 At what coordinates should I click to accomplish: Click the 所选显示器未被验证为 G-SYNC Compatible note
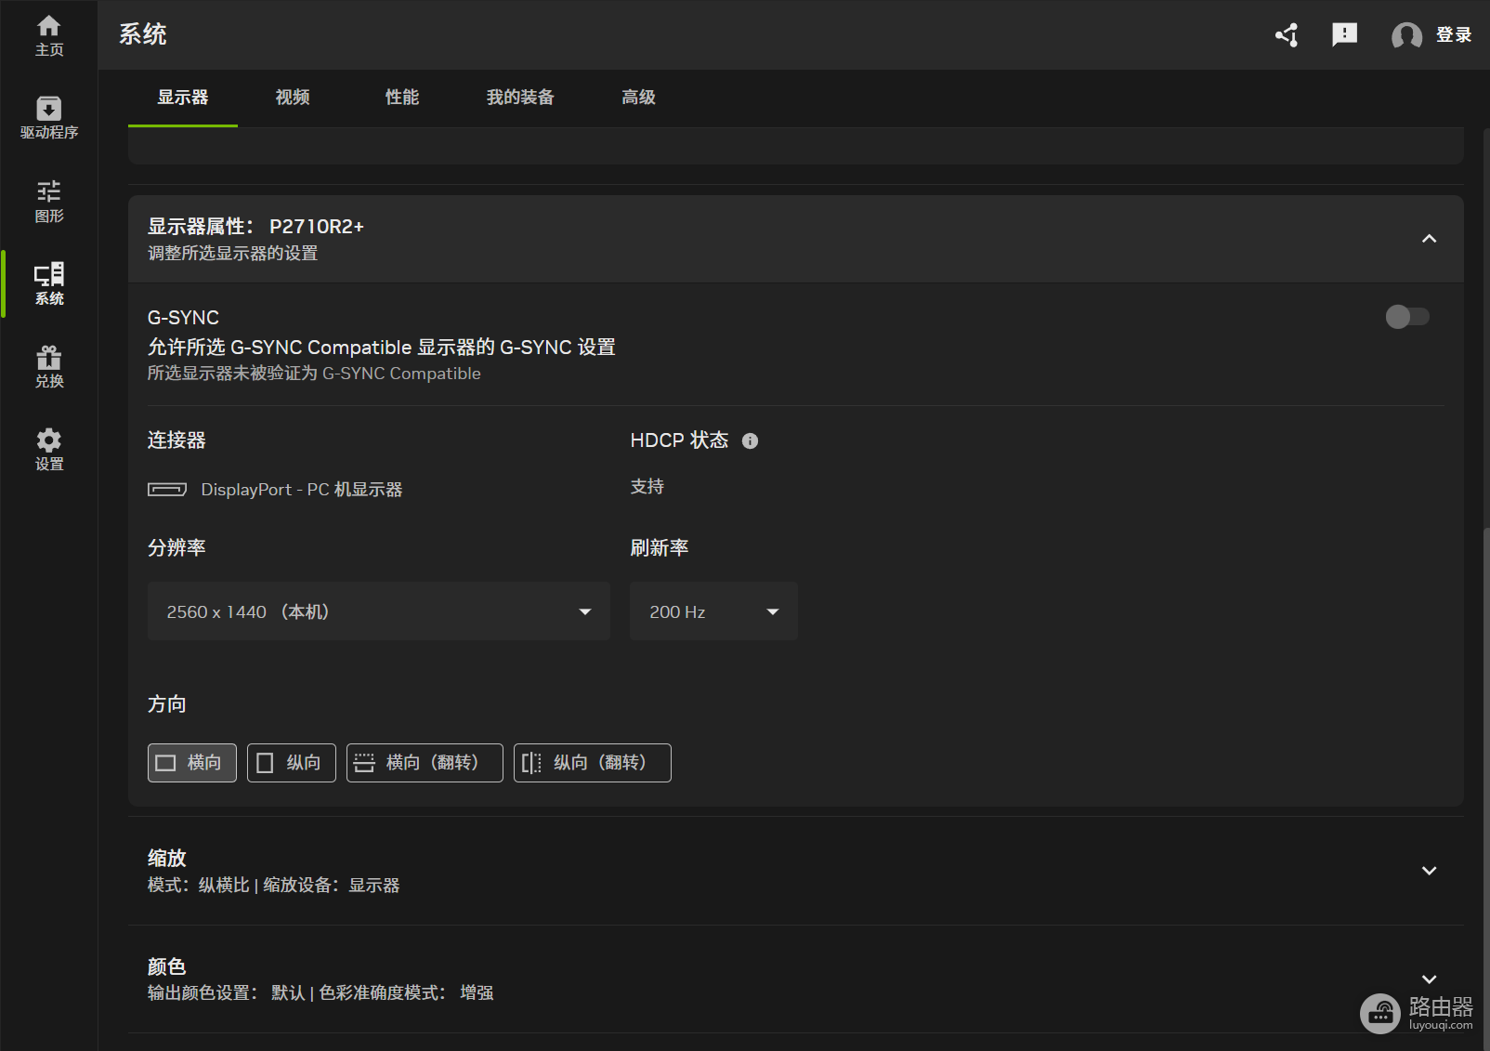tap(314, 374)
